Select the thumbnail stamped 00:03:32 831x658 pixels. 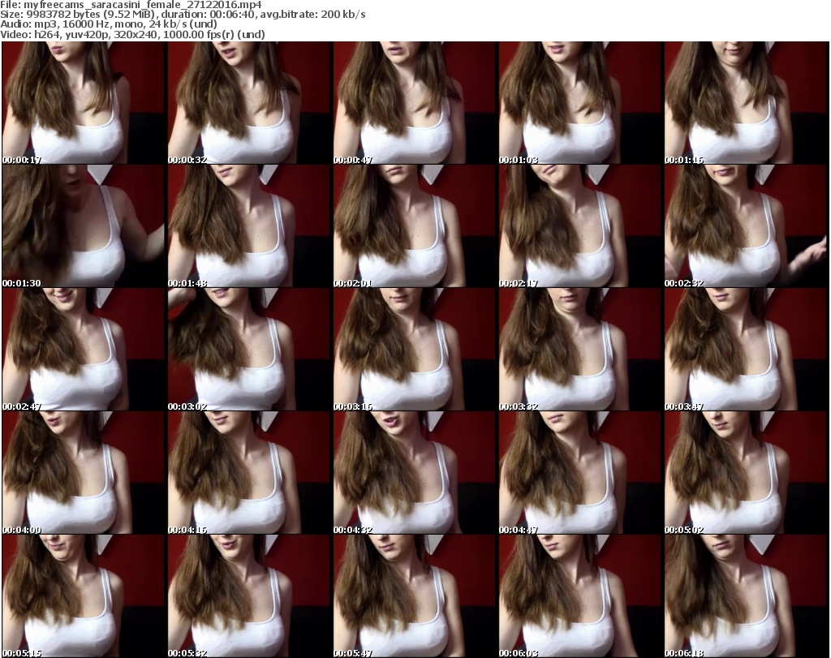(x=579, y=350)
